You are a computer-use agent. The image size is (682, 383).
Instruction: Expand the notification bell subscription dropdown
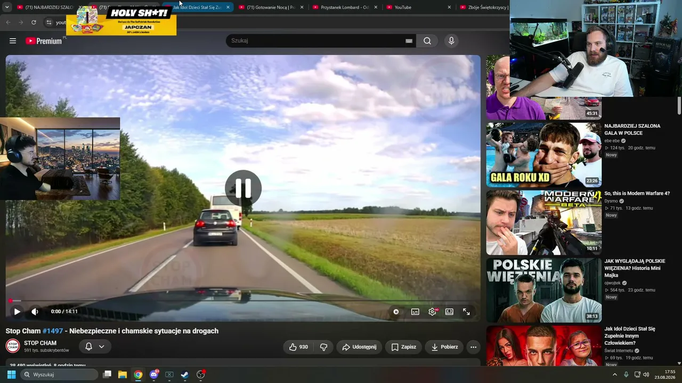point(95,347)
